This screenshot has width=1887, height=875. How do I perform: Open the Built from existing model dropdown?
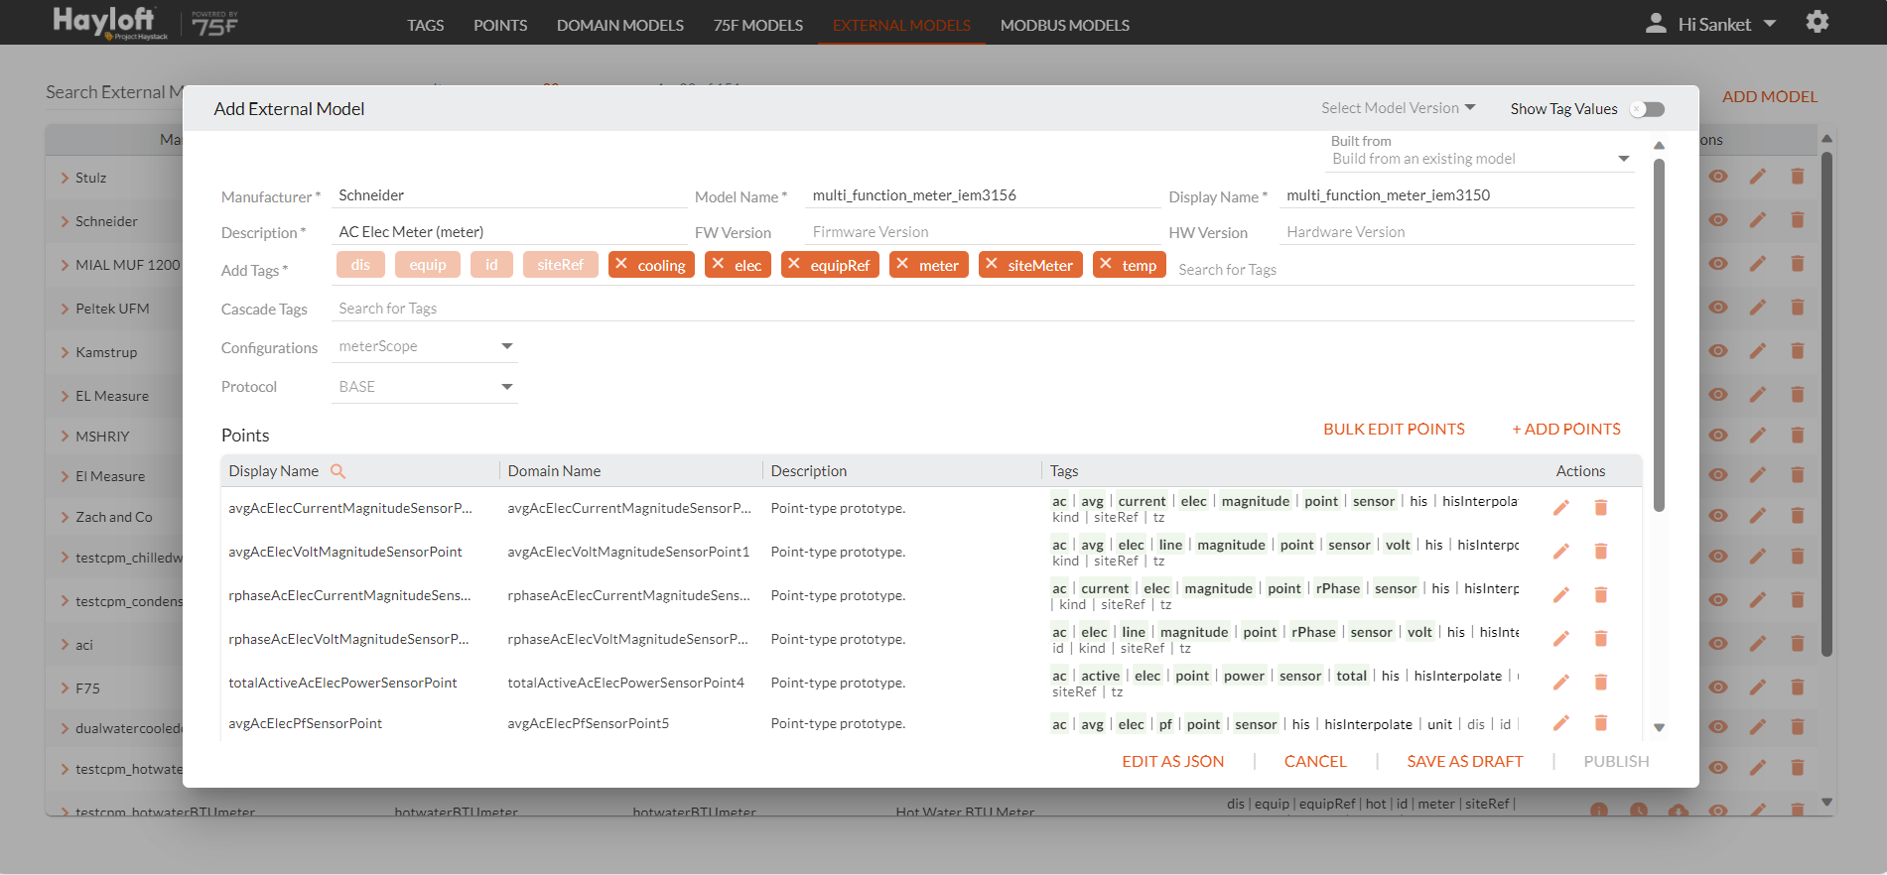coord(1481,159)
